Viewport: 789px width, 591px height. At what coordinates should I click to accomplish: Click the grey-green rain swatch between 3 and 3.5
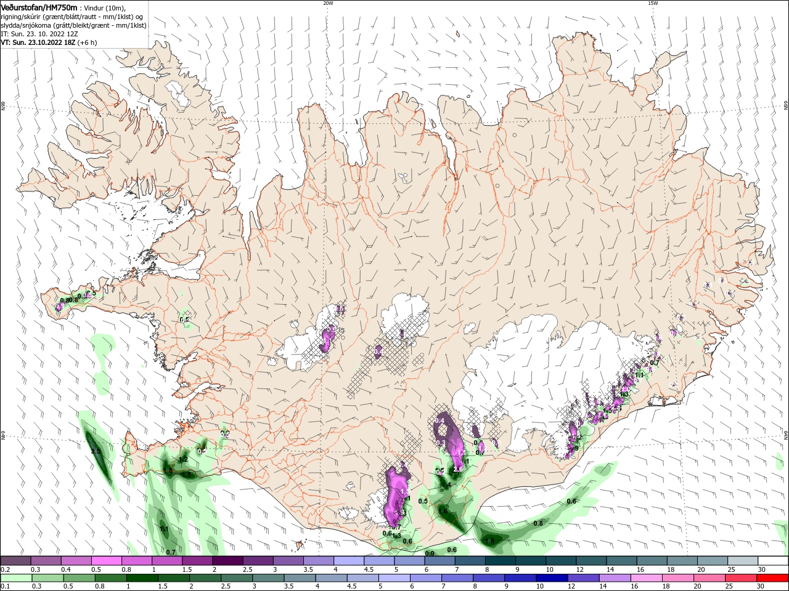click(268, 578)
